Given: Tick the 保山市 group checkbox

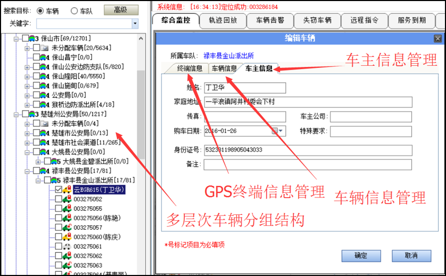Looking at the screenshot, I should coord(25,38).
